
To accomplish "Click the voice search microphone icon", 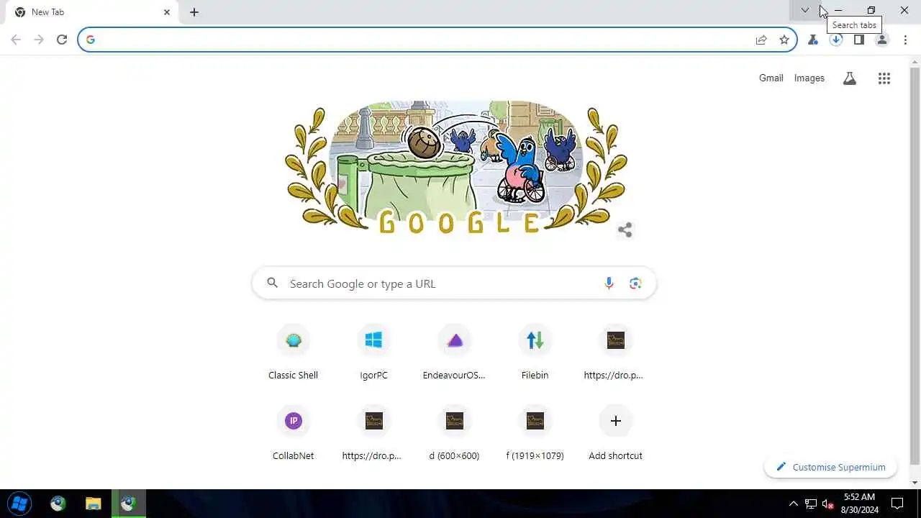I will point(609,283).
